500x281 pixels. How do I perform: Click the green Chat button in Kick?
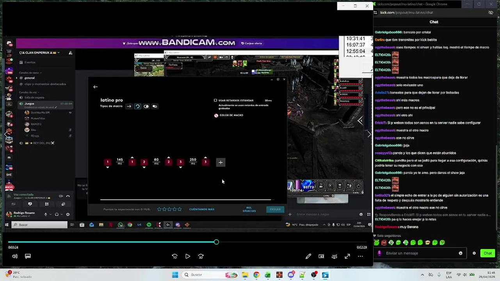(x=488, y=253)
